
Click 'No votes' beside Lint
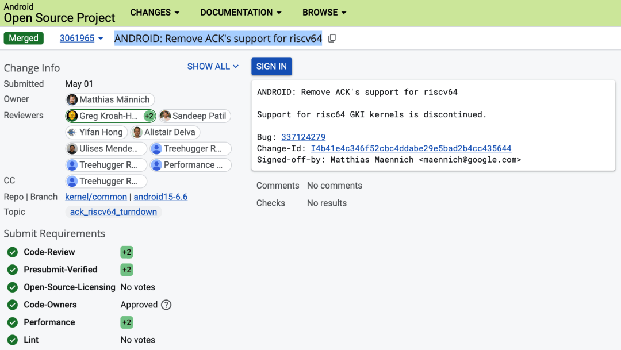138,340
